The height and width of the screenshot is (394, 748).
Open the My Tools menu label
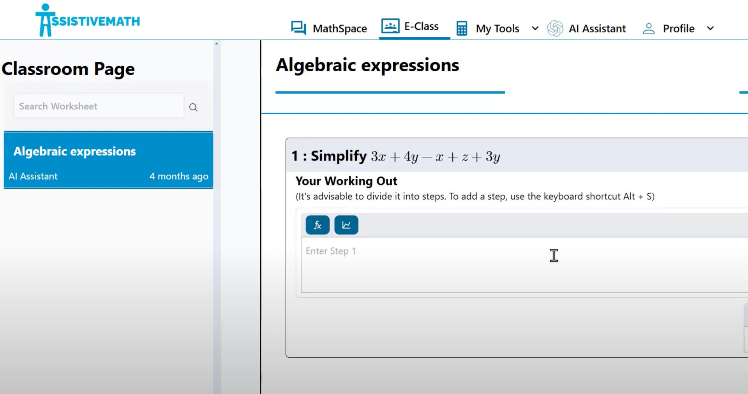click(x=497, y=28)
